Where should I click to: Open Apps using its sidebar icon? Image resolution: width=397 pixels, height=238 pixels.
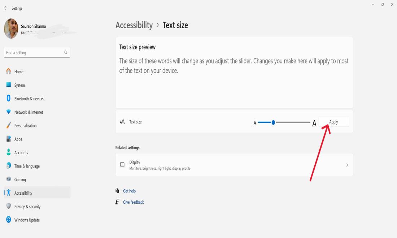click(9, 139)
